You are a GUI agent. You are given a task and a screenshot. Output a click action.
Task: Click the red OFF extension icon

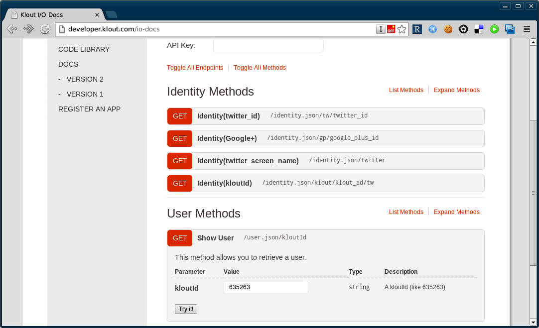coord(391,29)
